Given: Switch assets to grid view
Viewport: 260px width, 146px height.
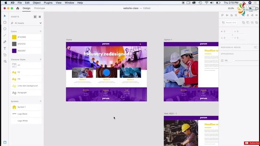Looking at the screenshot, I should 40,17.
